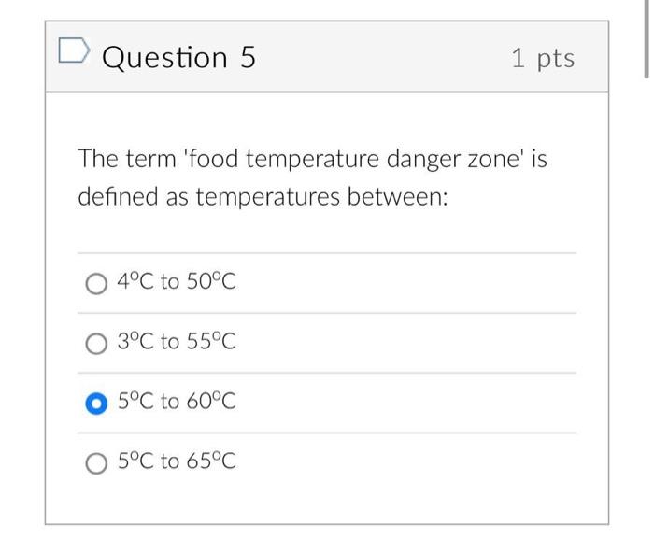Click the '5°C to 65°C' answer label text

click(x=177, y=461)
